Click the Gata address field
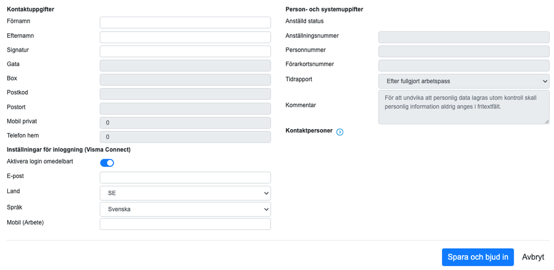Image resolution: width=554 pixels, height=270 pixels. [185, 65]
